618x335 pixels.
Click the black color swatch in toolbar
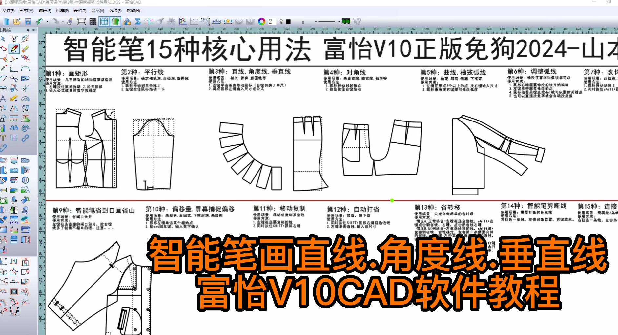point(288,22)
